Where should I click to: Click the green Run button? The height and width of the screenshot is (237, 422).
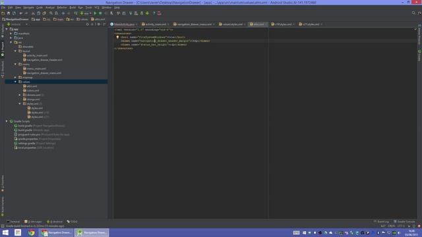(x=95, y=13)
